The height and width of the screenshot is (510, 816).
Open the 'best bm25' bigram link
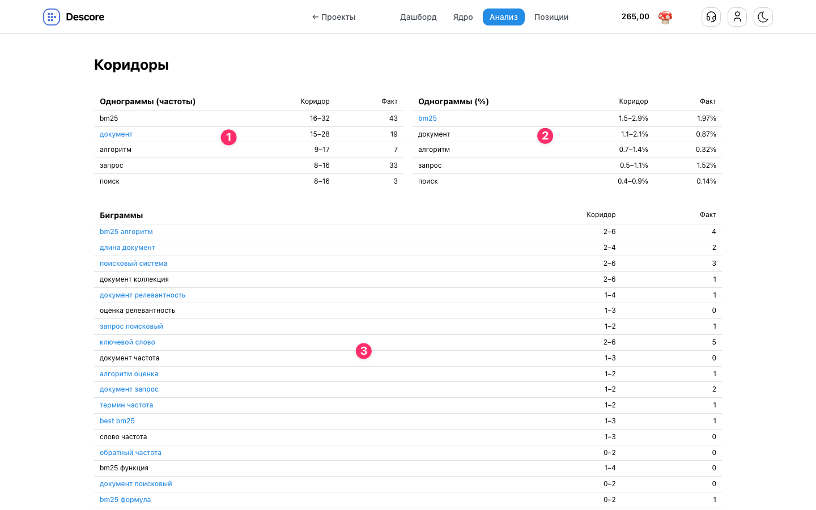pyautogui.click(x=117, y=421)
